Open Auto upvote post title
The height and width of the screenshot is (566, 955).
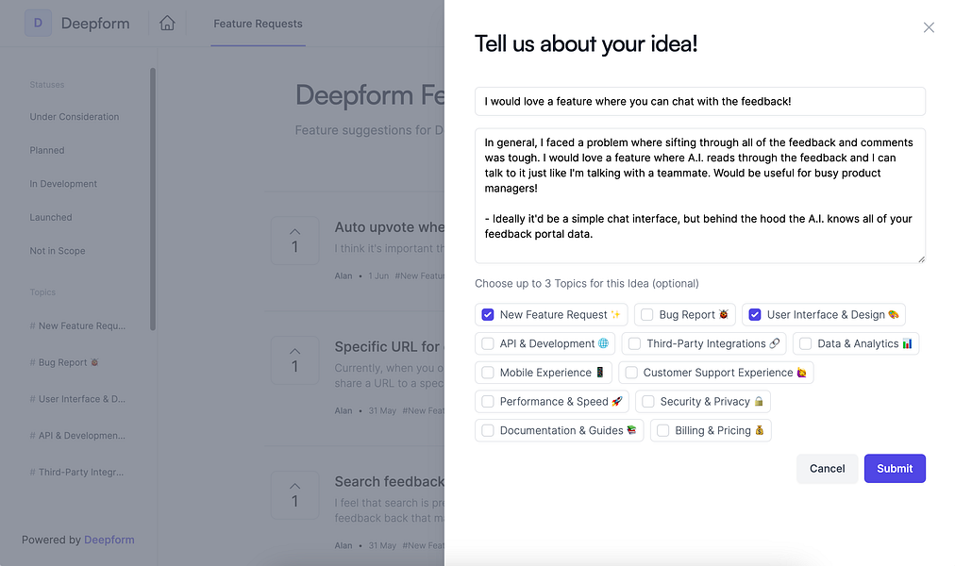click(x=390, y=227)
